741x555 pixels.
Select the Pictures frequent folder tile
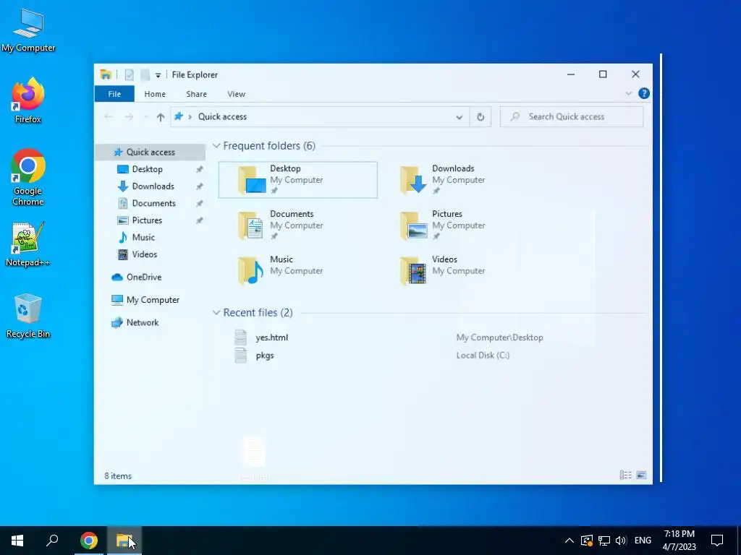(x=460, y=225)
